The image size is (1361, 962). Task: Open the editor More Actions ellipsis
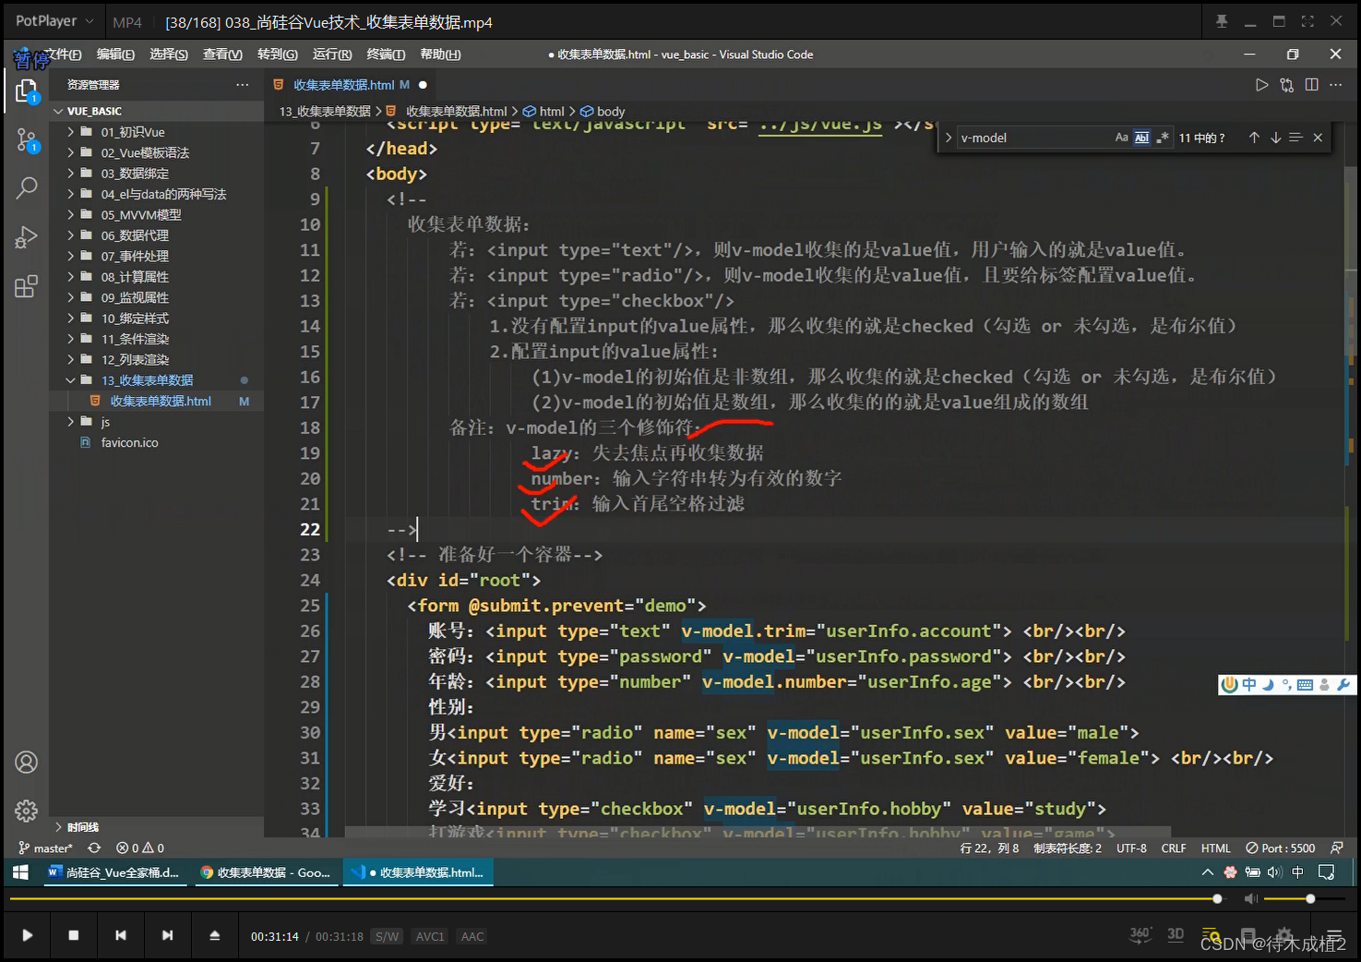[1336, 85]
